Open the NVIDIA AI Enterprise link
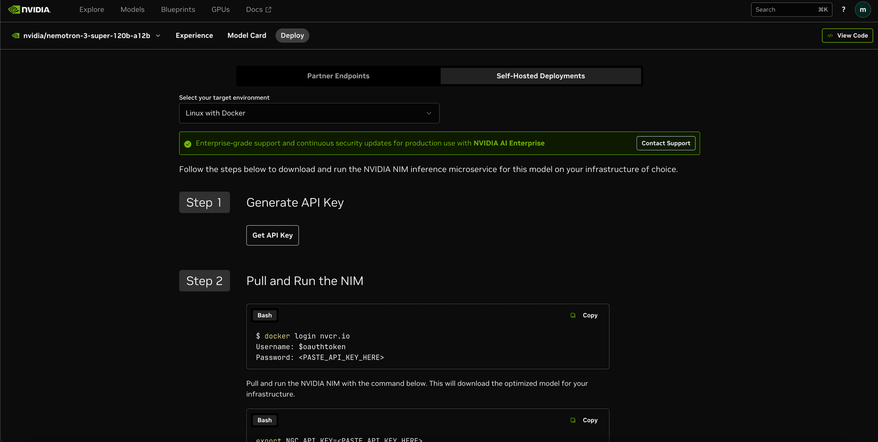Image resolution: width=878 pixels, height=442 pixels. coord(509,143)
